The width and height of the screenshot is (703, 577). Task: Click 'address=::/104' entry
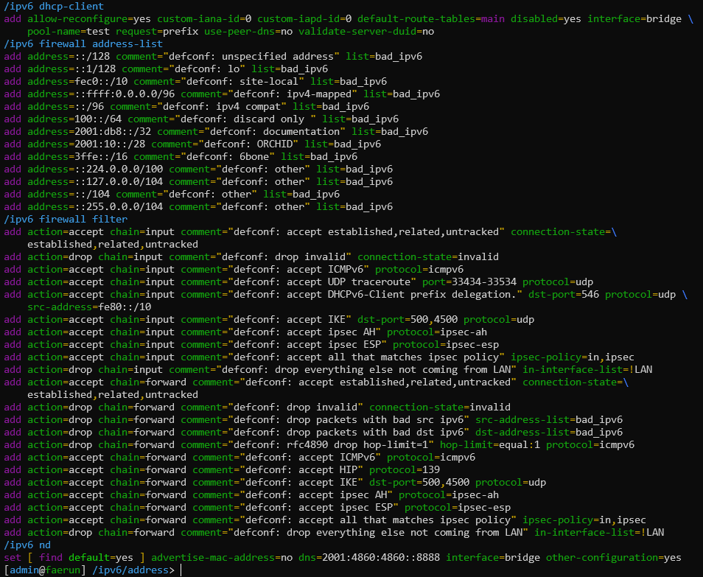(69, 195)
